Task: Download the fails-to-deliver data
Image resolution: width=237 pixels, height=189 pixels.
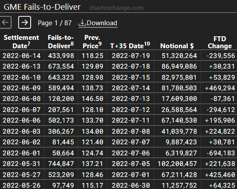Action: click(98, 23)
